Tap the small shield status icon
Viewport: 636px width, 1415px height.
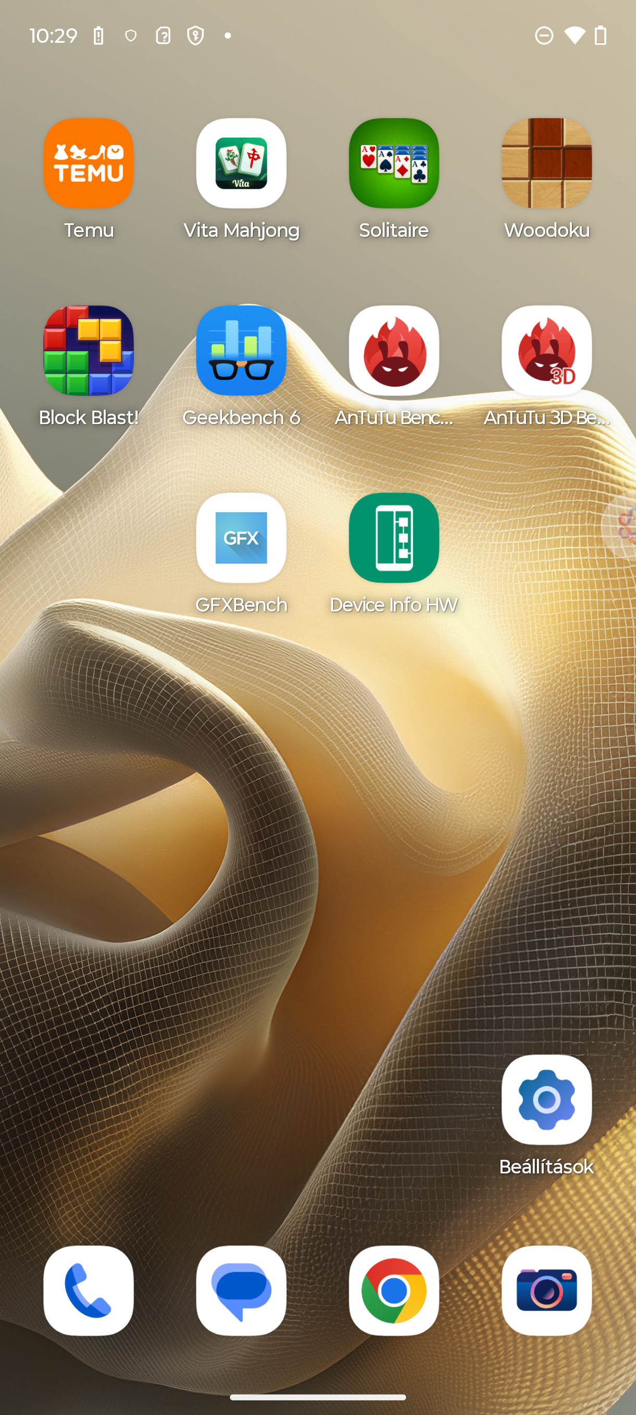click(131, 35)
